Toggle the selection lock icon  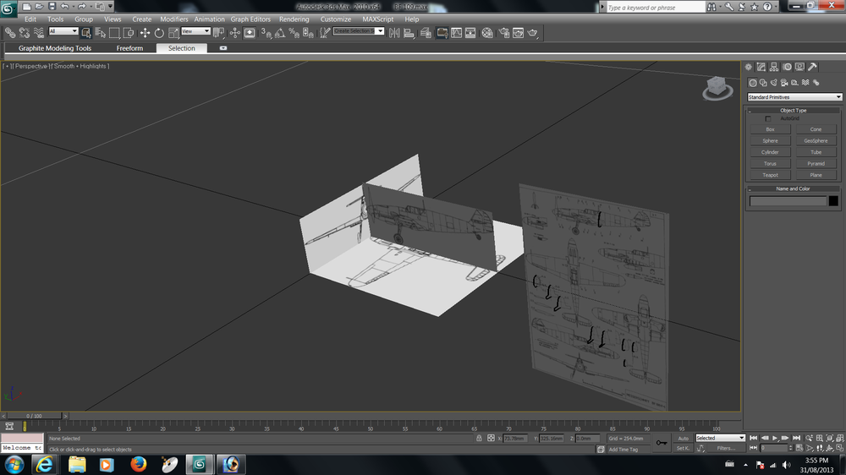click(479, 439)
